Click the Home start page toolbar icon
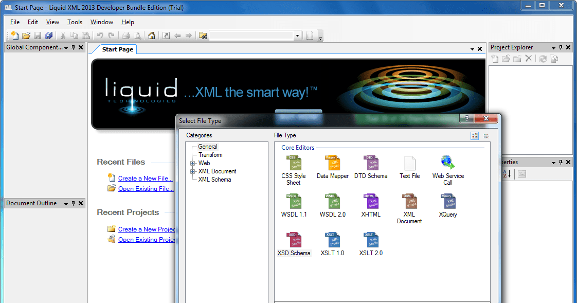 click(x=152, y=35)
